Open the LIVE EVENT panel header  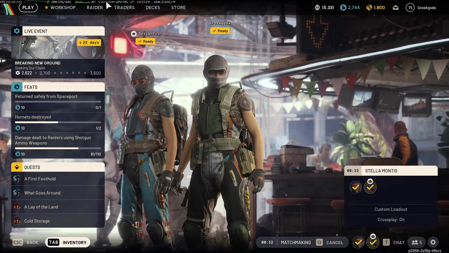(58, 31)
